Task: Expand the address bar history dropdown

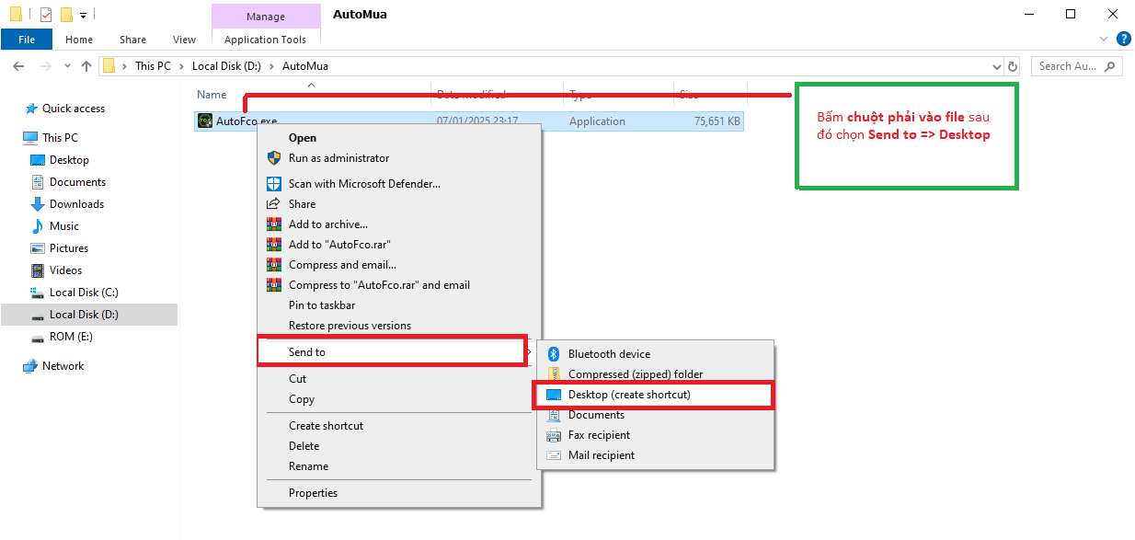Action: [997, 66]
